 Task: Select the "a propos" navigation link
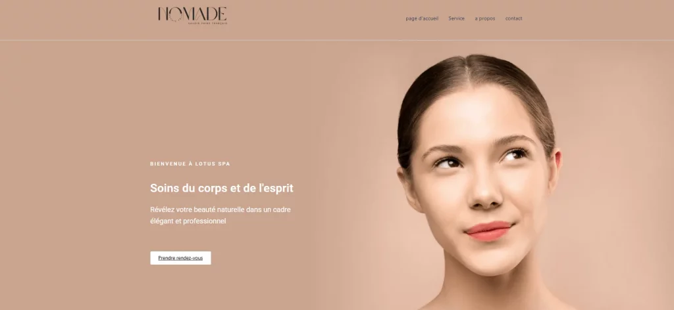[485, 18]
